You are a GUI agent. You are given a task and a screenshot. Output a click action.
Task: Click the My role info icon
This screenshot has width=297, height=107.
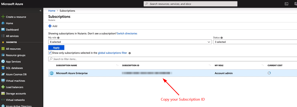pyautogui.click(x=58, y=38)
